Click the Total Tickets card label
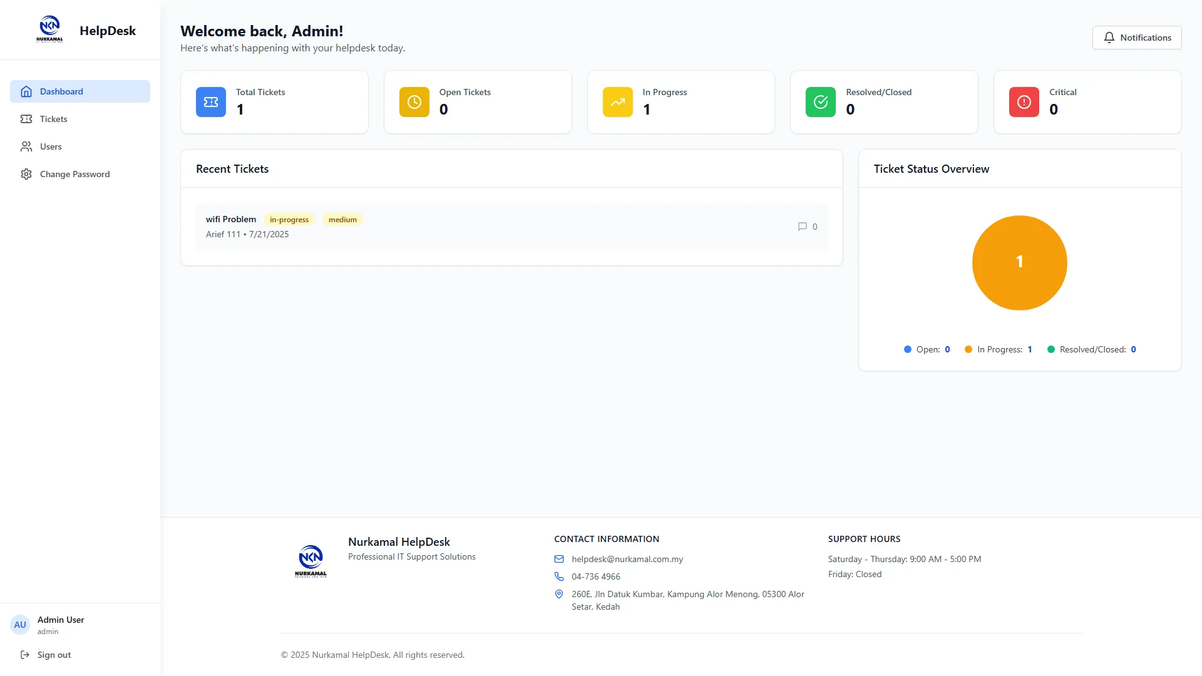The height and width of the screenshot is (676, 1202). 260,92
